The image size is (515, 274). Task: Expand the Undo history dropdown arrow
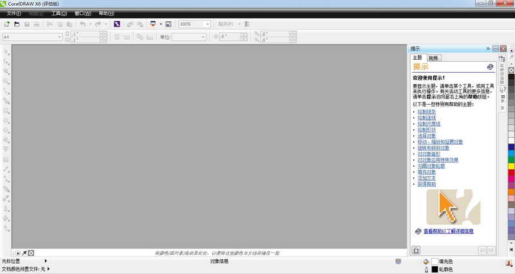[90, 24]
